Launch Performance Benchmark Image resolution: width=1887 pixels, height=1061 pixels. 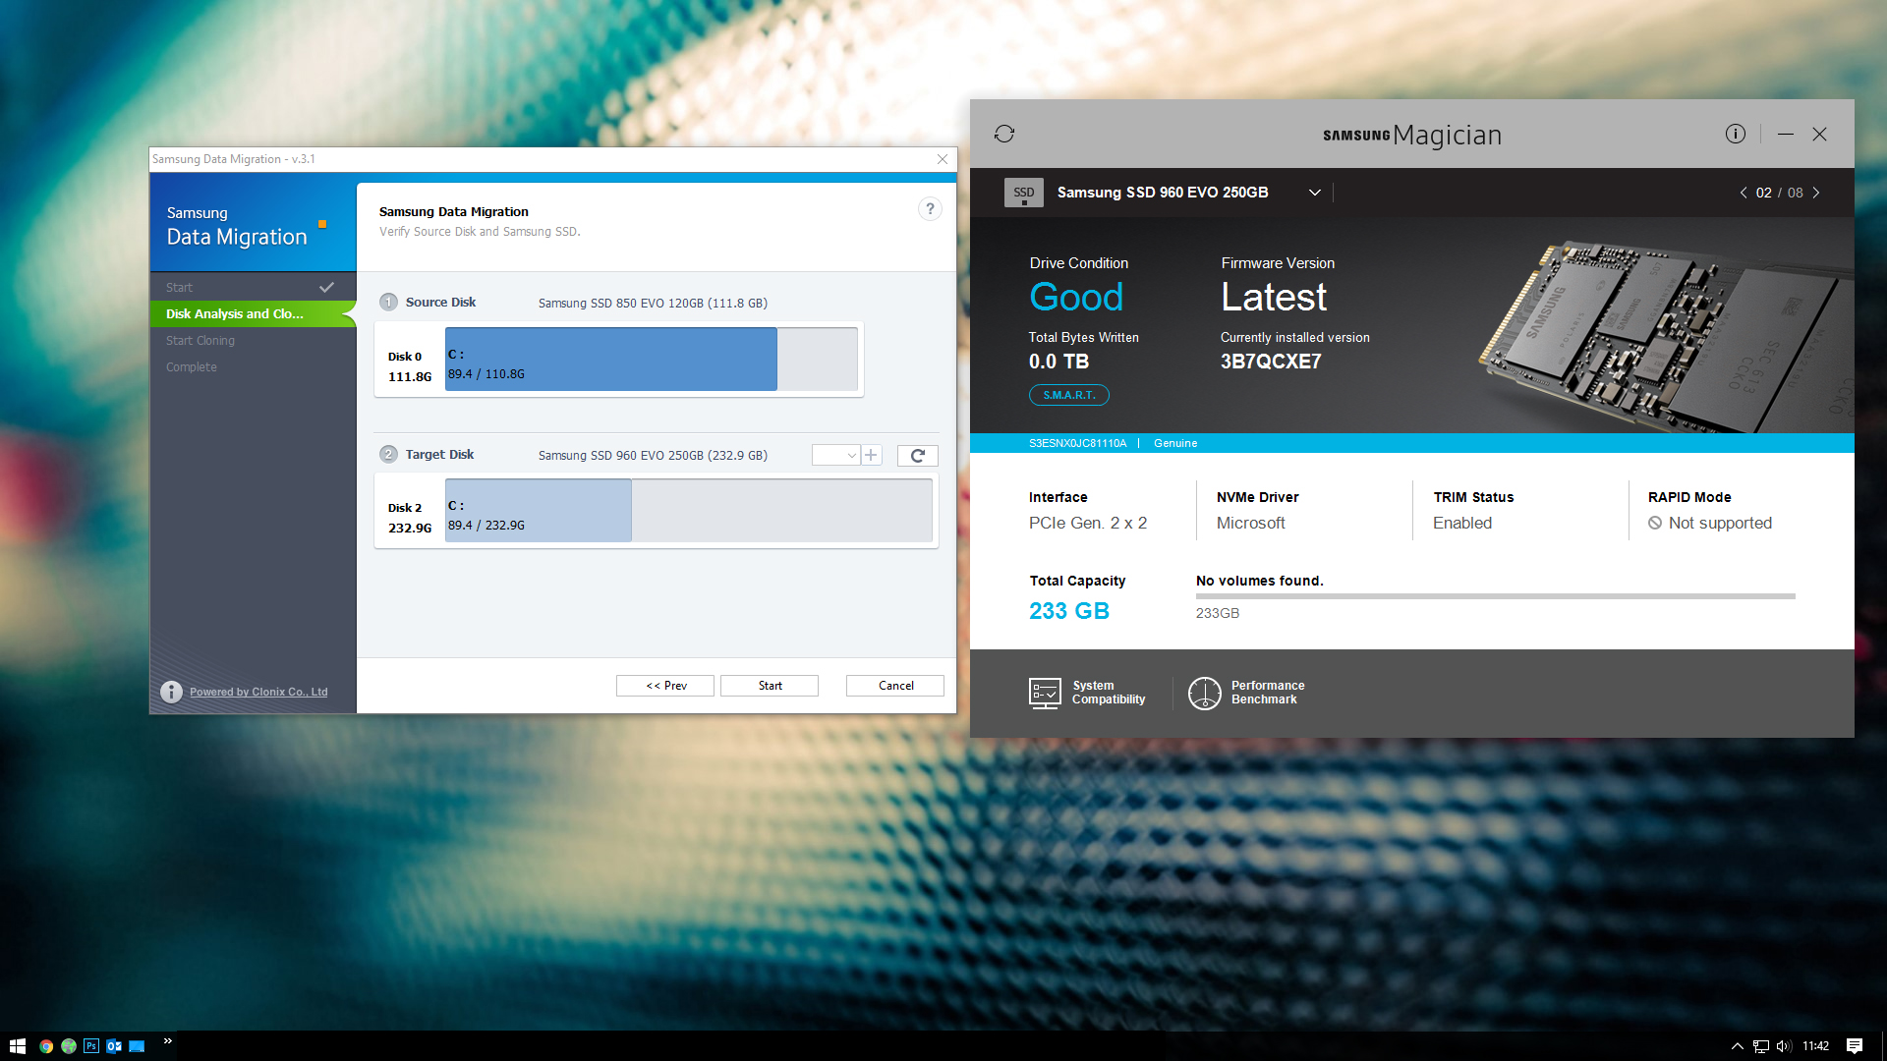[x=1246, y=693]
